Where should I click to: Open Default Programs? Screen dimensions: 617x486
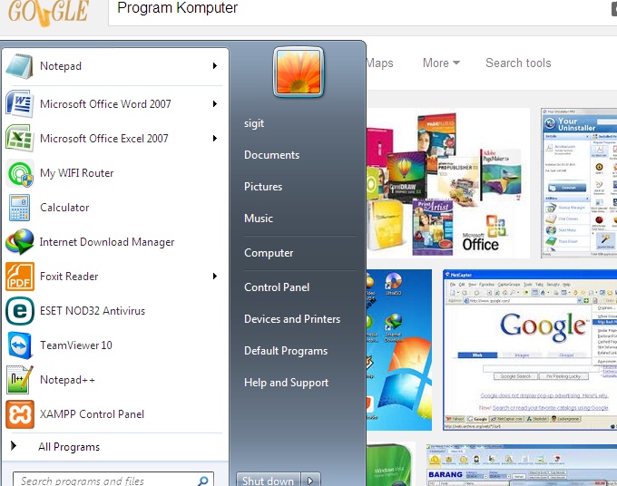(286, 351)
